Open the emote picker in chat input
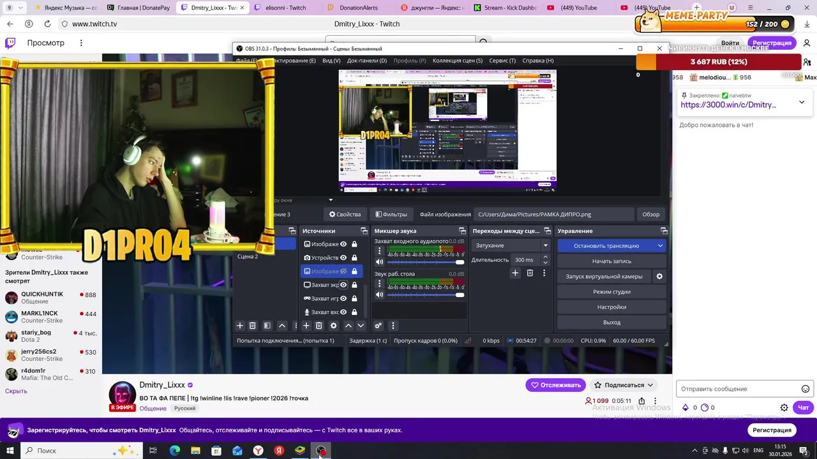Image resolution: width=817 pixels, height=459 pixels. [x=806, y=389]
